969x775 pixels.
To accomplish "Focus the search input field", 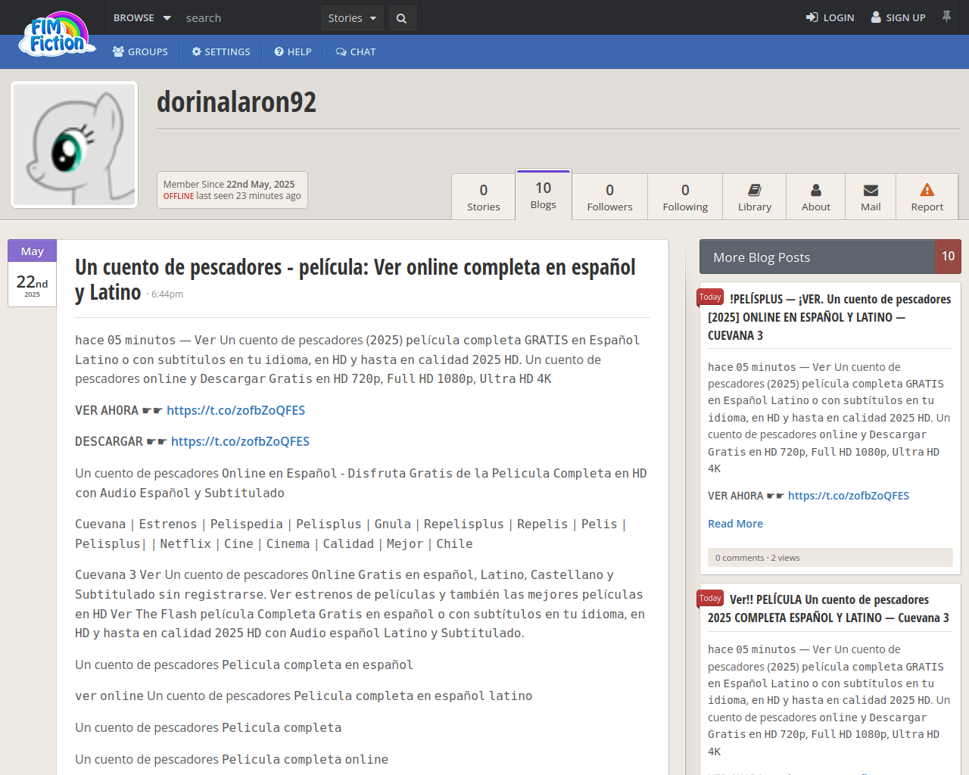I will [x=250, y=17].
